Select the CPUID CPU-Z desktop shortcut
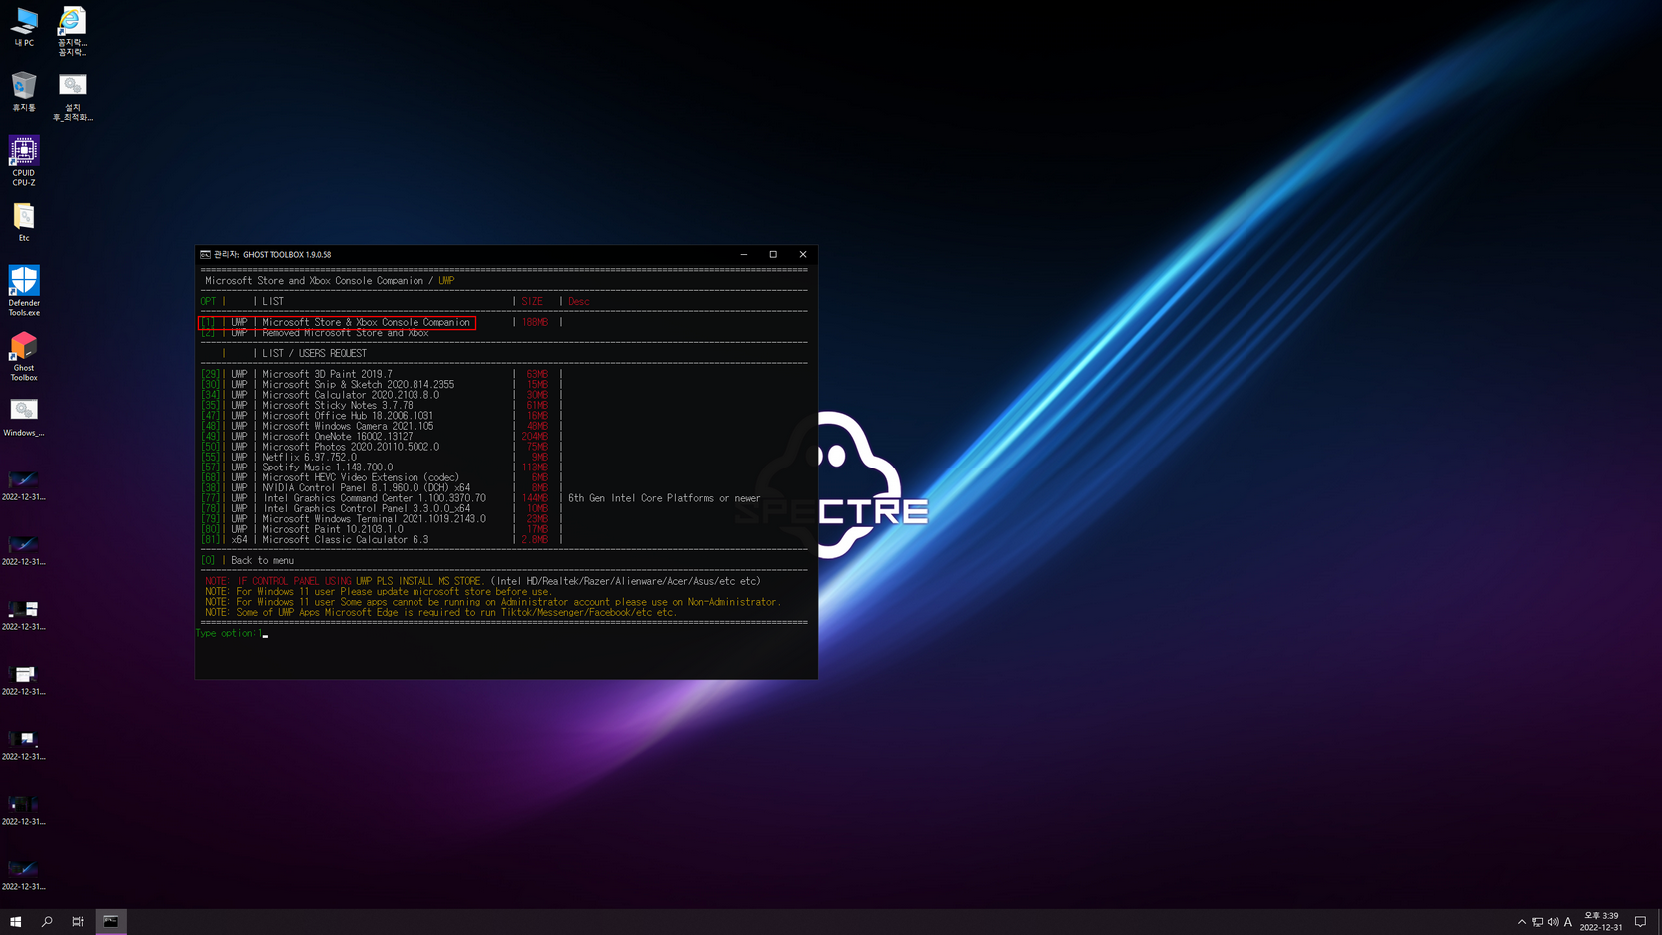Viewport: 1662px width, 935px height. click(24, 161)
